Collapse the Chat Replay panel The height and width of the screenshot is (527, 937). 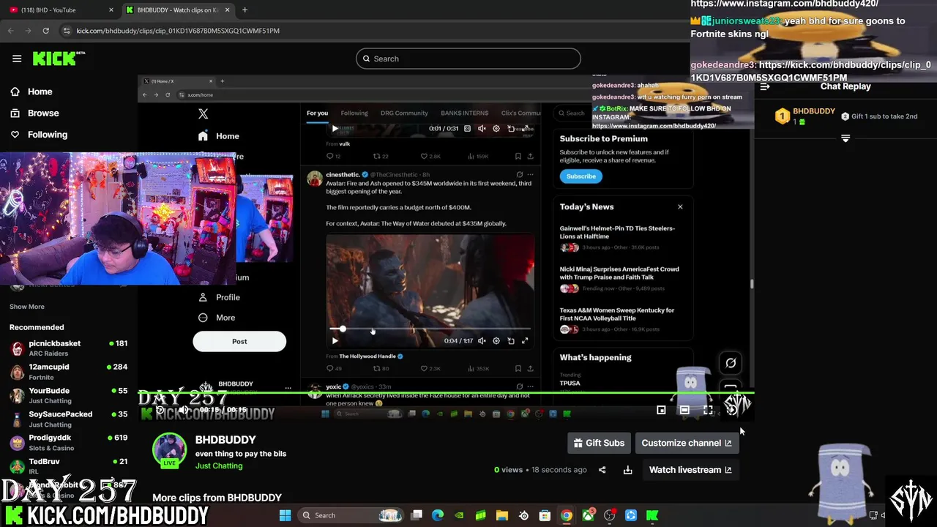765,86
